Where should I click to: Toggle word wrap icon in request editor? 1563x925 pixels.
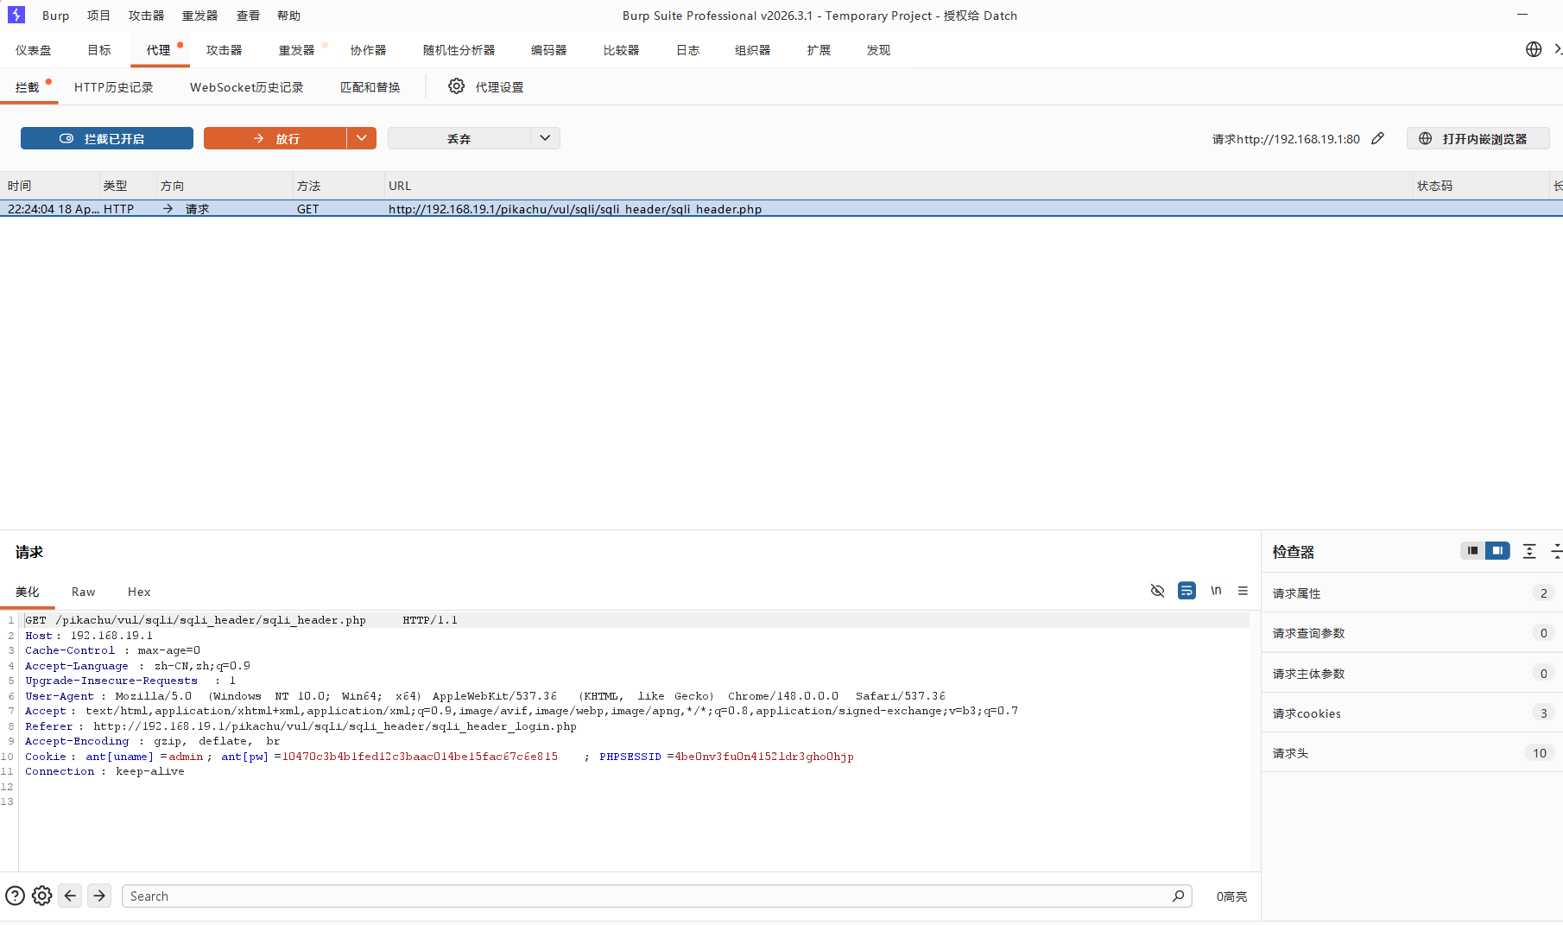point(1187,591)
